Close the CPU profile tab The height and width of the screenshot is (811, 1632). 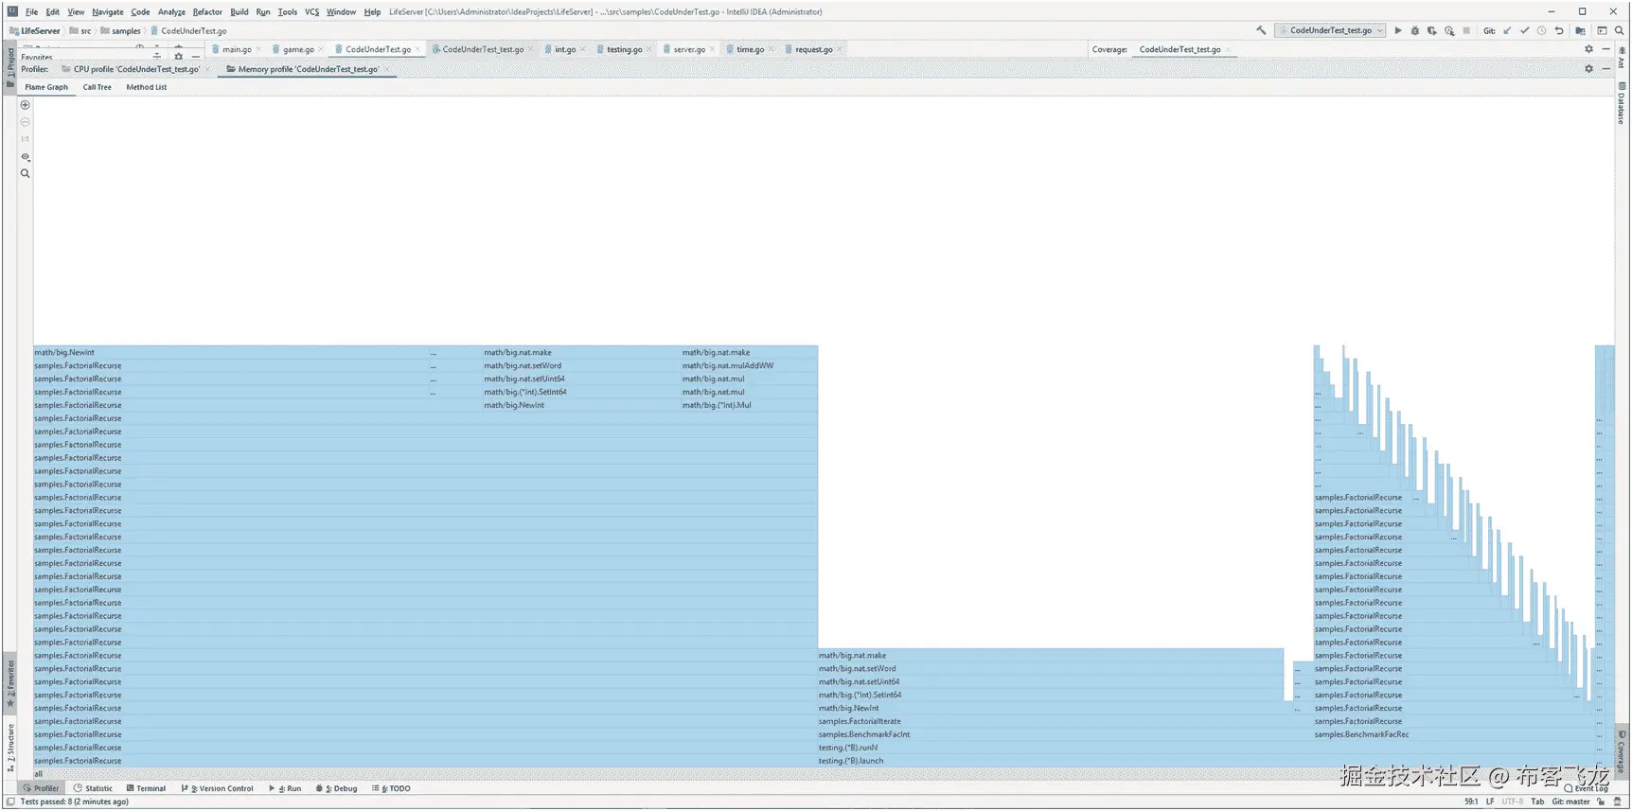[207, 69]
